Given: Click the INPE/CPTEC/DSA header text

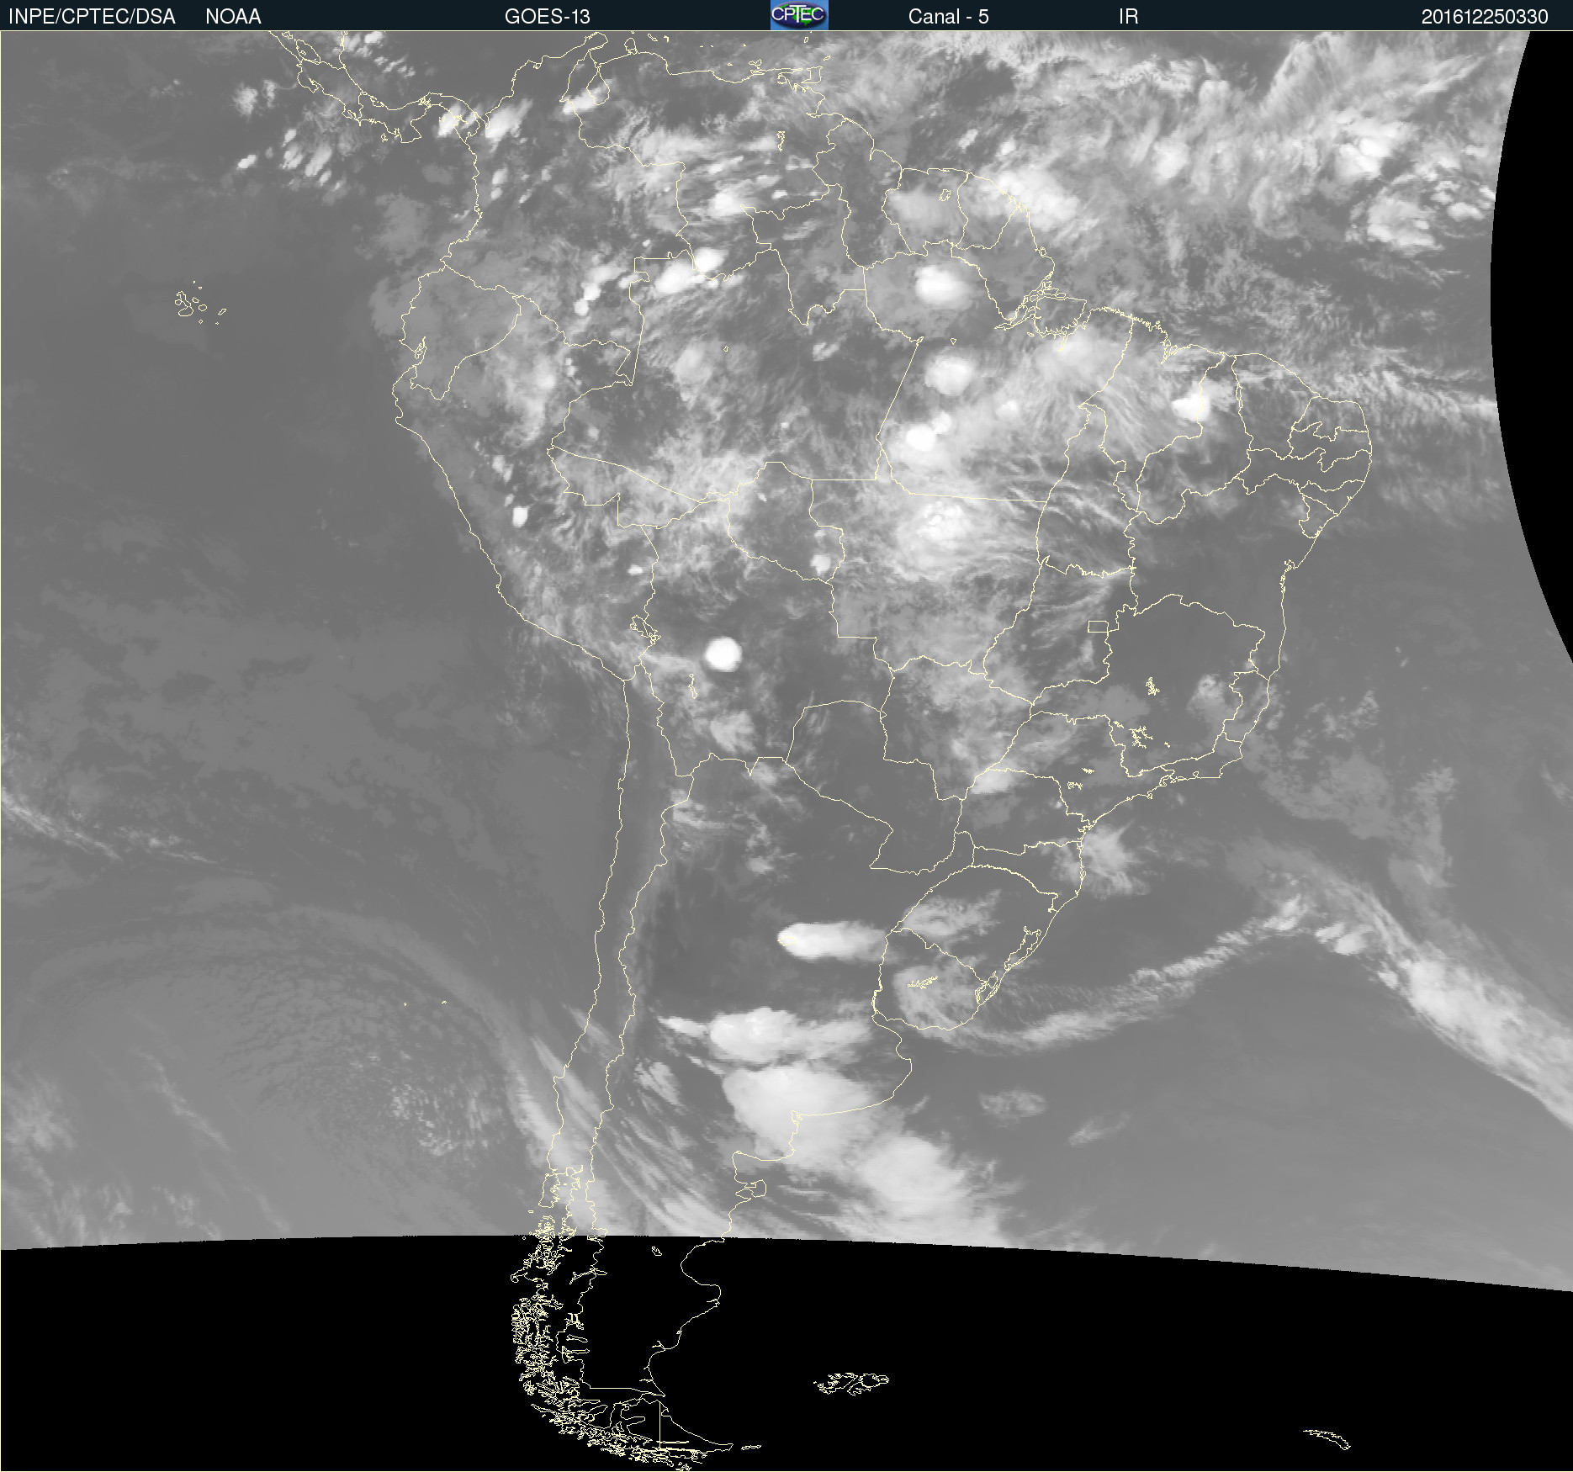Looking at the screenshot, I should pos(92,17).
